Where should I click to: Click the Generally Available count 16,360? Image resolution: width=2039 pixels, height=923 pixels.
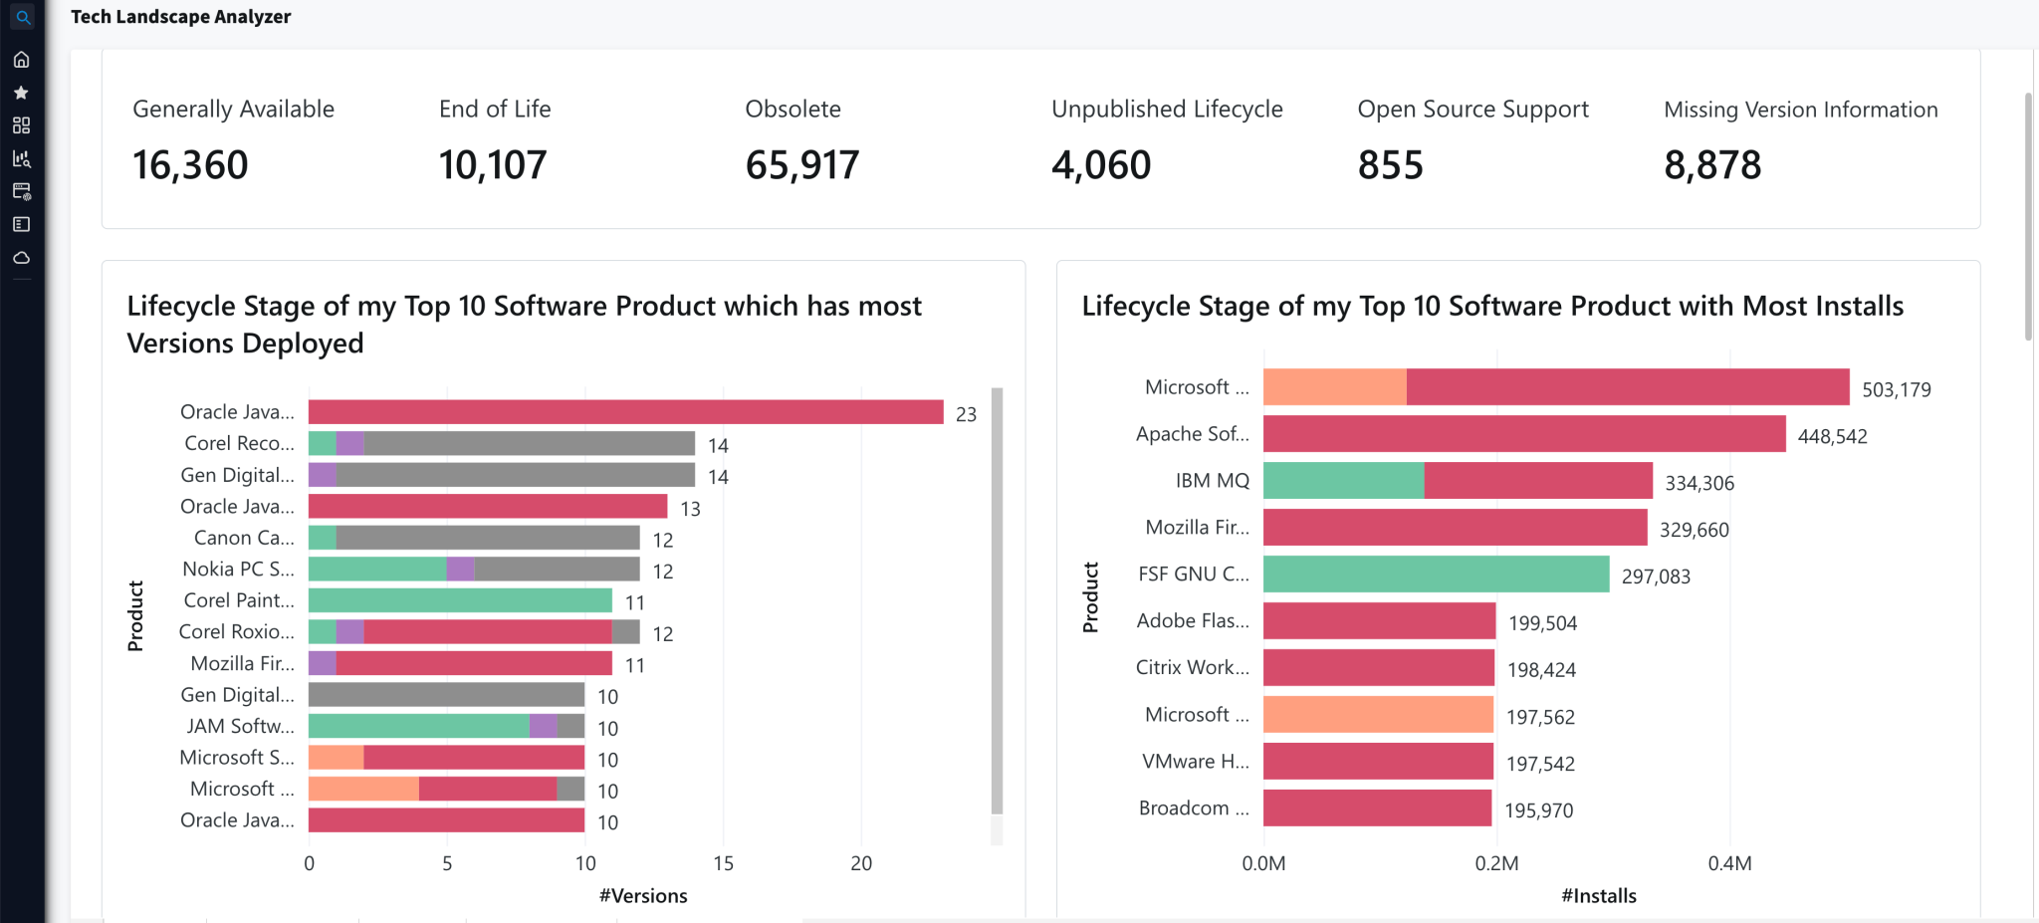pyautogui.click(x=190, y=165)
